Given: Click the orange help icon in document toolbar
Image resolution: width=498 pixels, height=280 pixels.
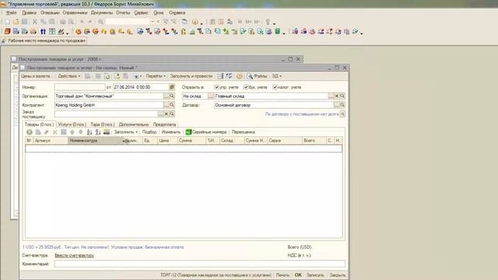Looking at the screenshot, I should (x=239, y=76).
